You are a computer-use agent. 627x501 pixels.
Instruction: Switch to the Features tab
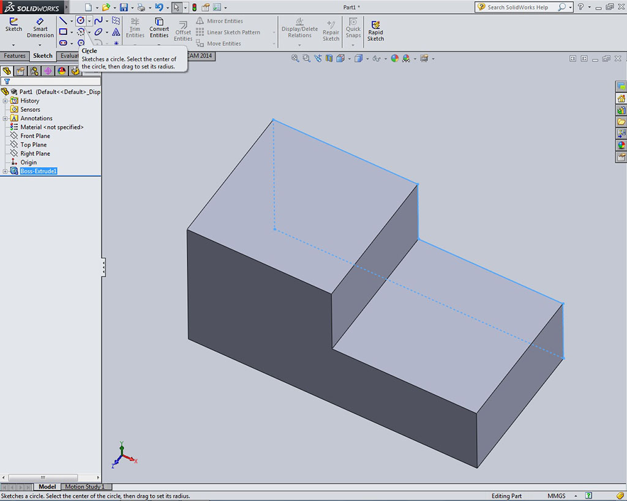(15, 56)
